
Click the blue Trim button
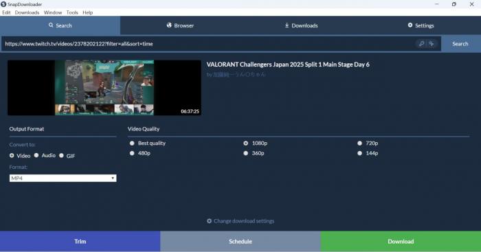(x=80, y=241)
